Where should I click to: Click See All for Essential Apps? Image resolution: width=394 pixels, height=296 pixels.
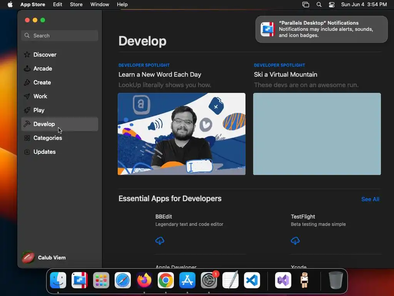point(370,199)
